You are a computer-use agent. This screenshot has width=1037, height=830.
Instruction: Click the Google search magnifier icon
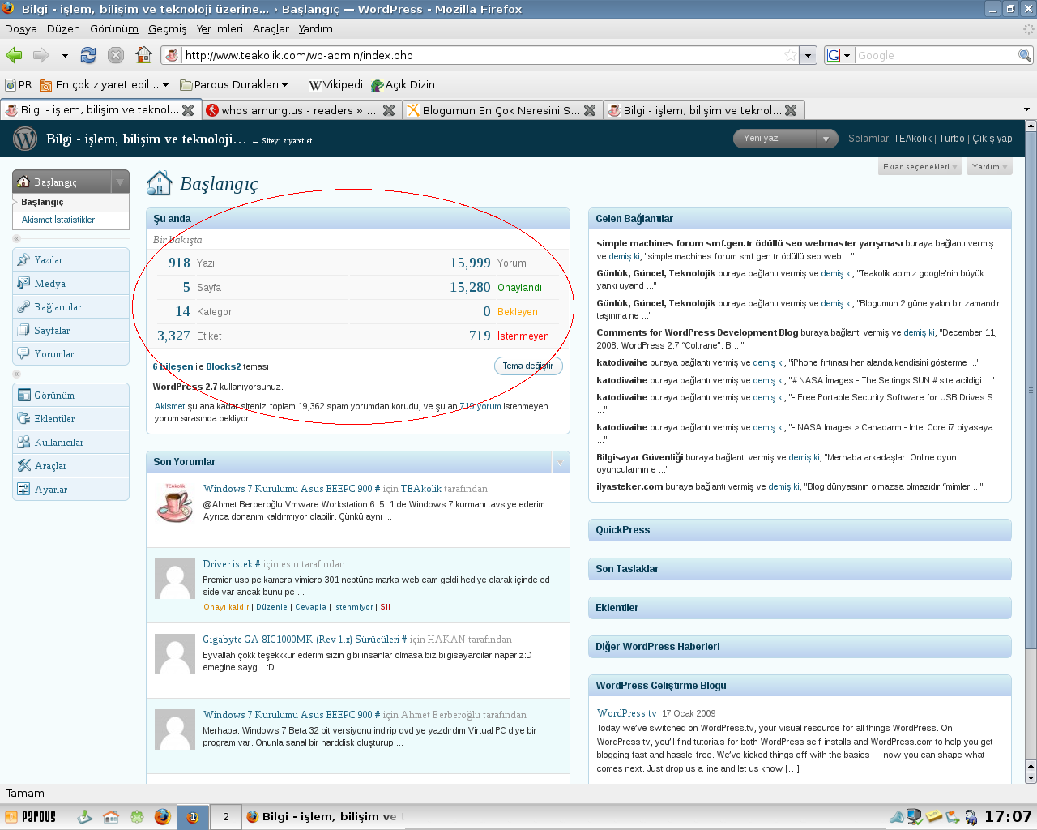pos(1025,55)
